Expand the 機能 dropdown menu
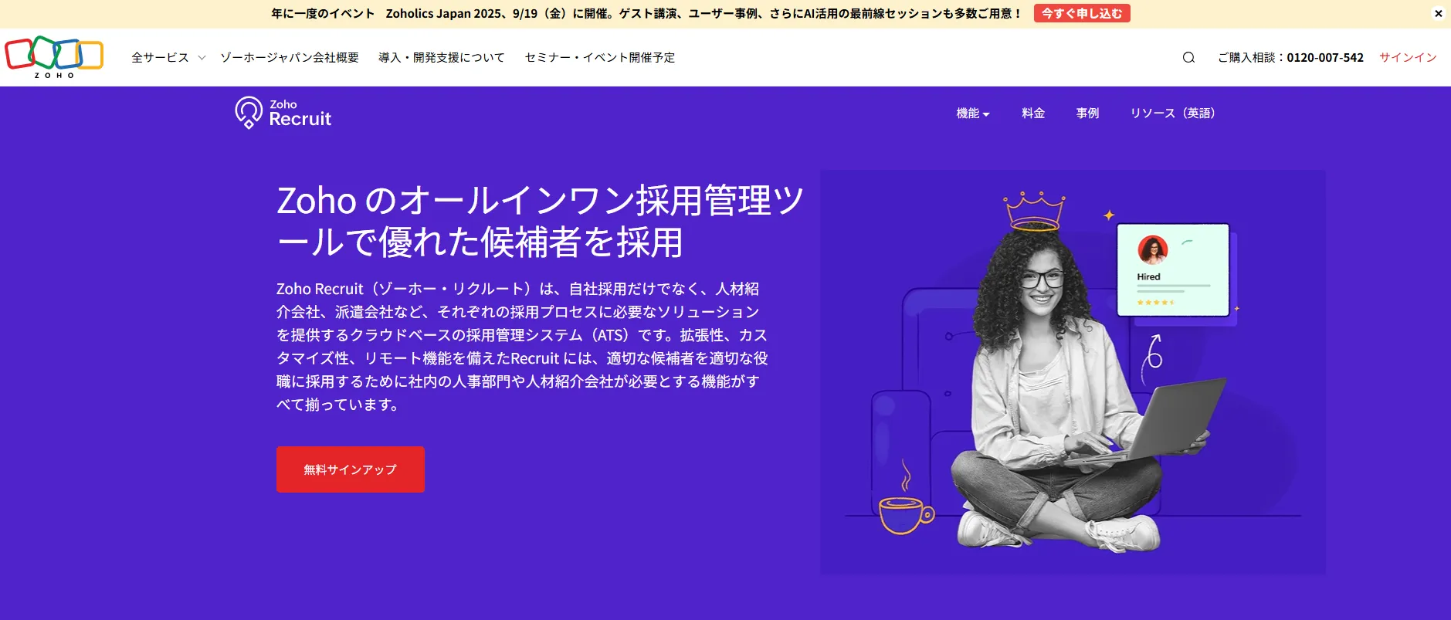Viewport: 1451px width, 620px height. pyautogui.click(x=973, y=113)
